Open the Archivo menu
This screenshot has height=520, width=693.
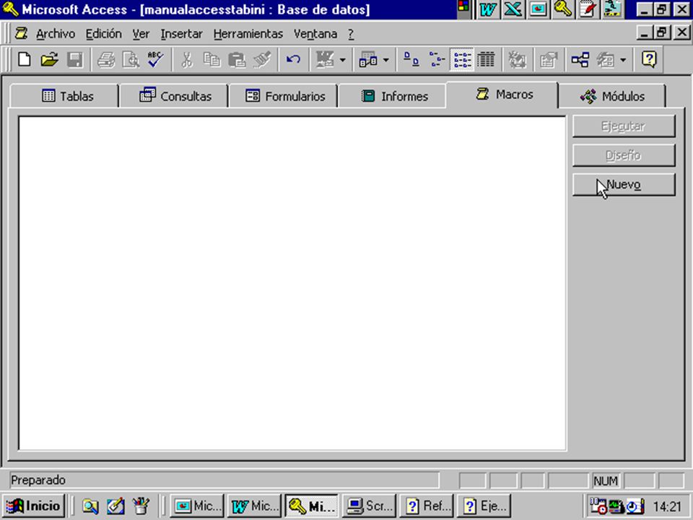(56, 34)
